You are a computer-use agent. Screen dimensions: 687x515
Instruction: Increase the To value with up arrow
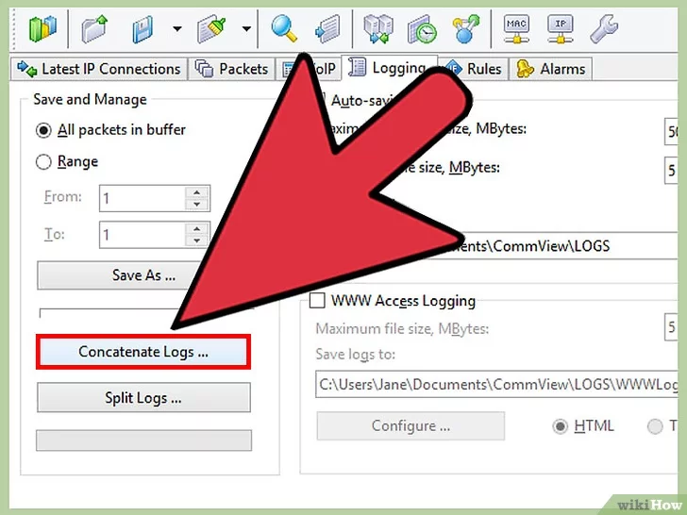point(196,228)
